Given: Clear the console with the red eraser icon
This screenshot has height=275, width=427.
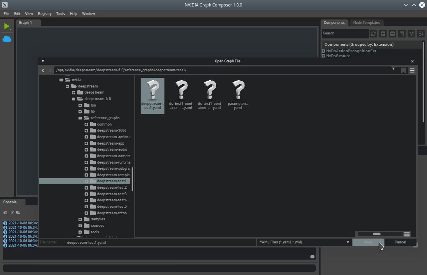Looking at the screenshot, I should click(5, 213).
